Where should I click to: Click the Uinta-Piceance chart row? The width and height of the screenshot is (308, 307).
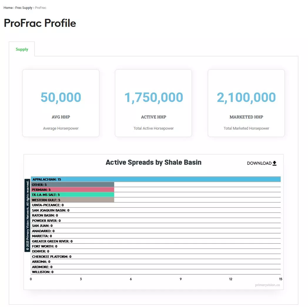point(156,205)
